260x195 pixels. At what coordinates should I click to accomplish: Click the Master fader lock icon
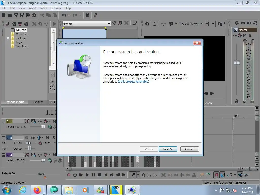coord(236,101)
